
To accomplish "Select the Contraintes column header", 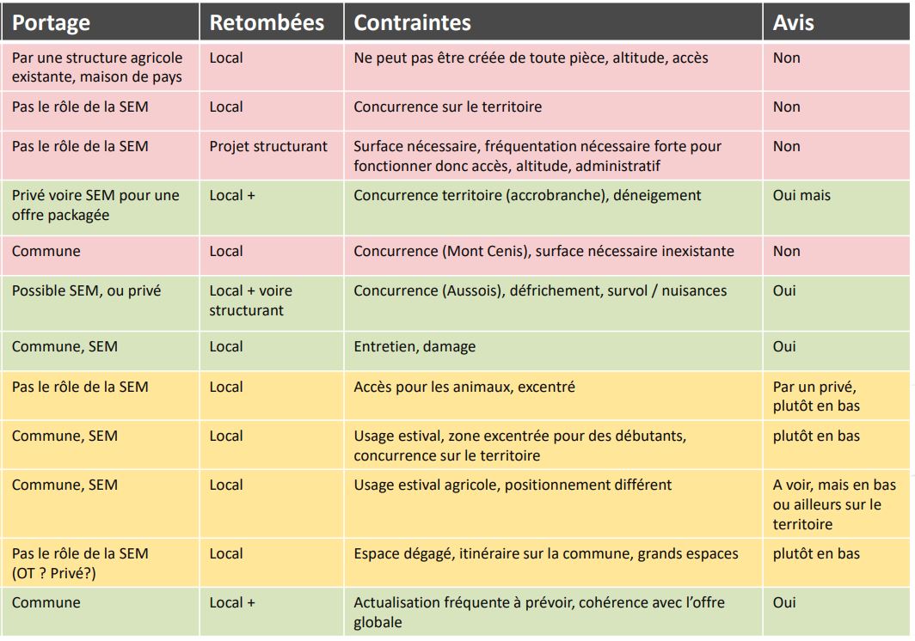I will pos(553,22).
